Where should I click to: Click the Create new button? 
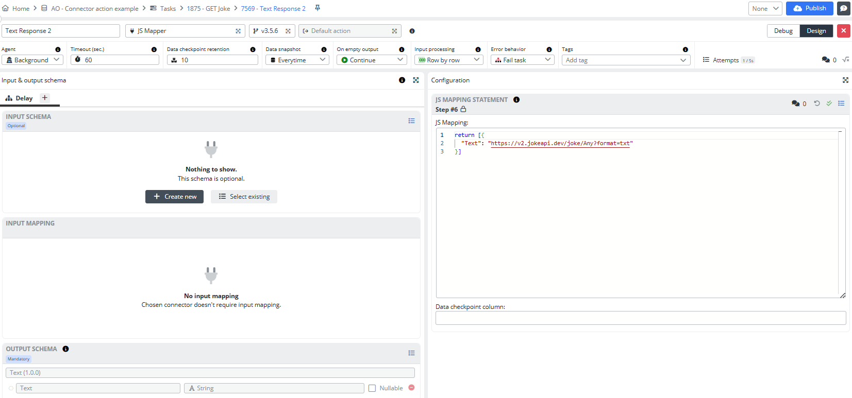pyautogui.click(x=174, y=197)
